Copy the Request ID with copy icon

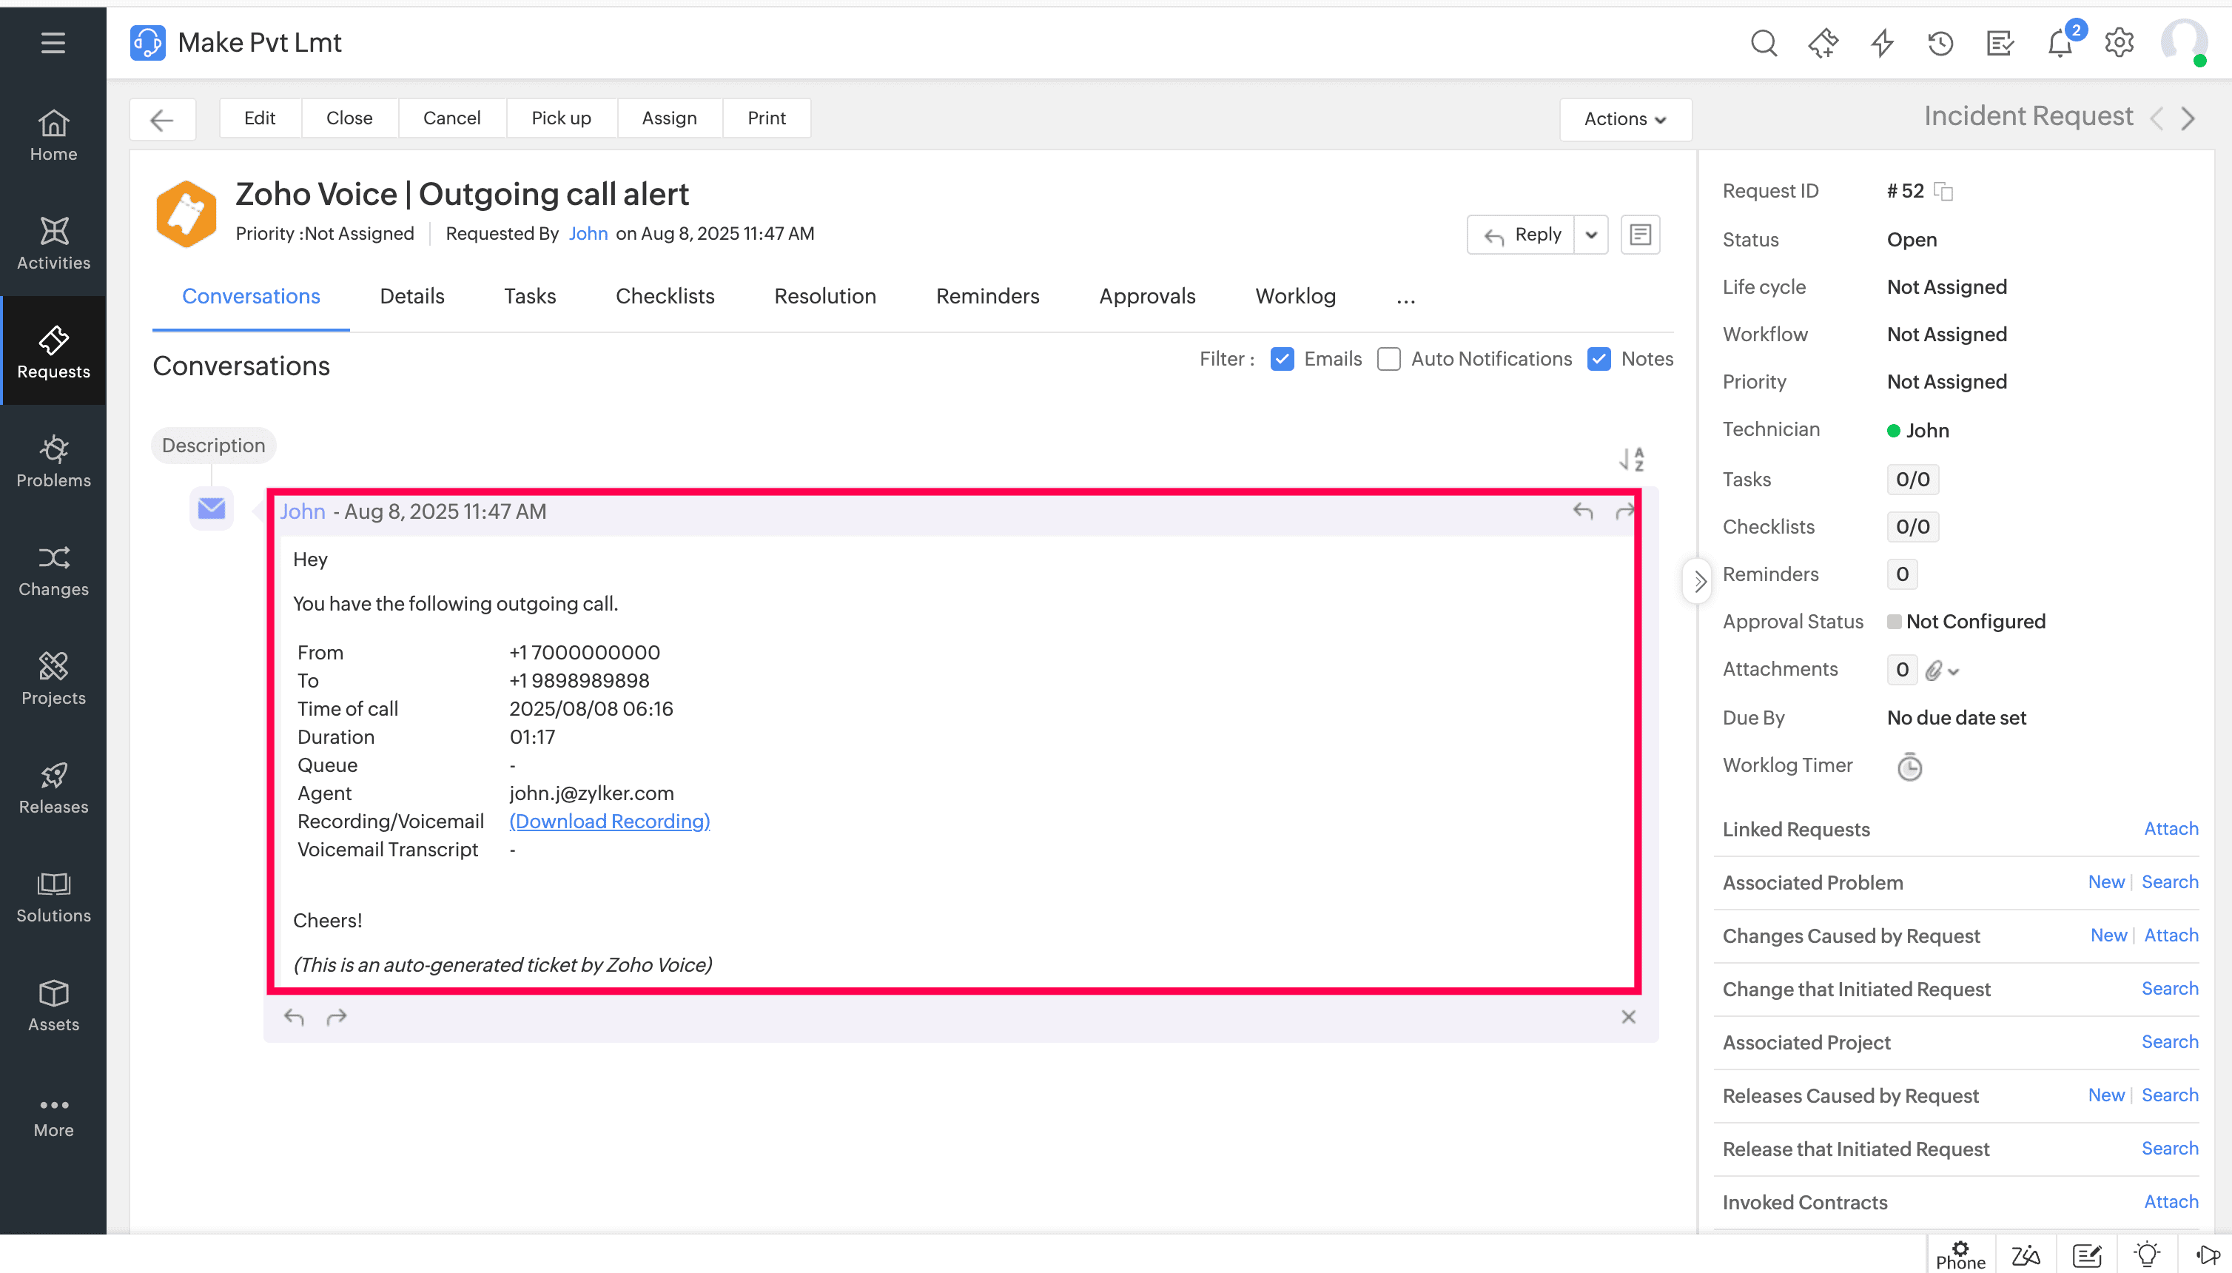point(1943,192)
